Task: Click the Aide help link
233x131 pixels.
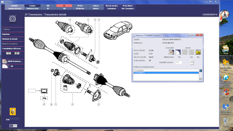Action: point(8,119)
